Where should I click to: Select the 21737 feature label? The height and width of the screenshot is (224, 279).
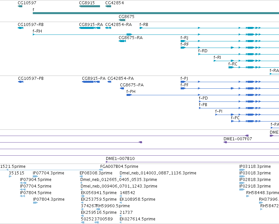pyautogui.click(x=126, y=213)
